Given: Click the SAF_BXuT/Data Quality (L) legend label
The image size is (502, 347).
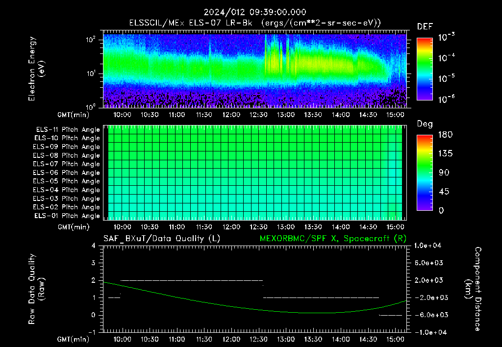Looking at the screenshot, I should (162, 239).
